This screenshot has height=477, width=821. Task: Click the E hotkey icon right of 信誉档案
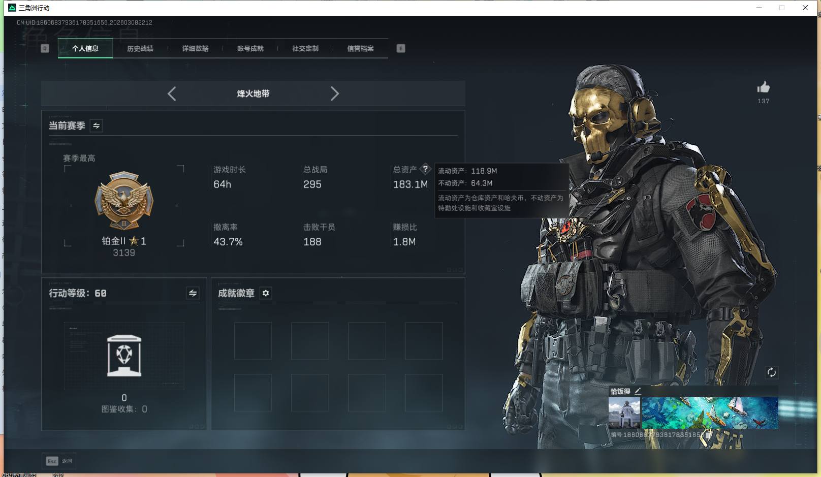pos(401,48)
